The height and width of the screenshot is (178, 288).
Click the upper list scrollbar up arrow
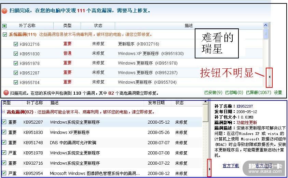click(x=265, y=25)
